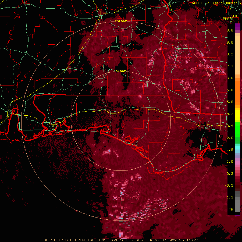Pick the peach swatch near 8.2
The image size is (242, 242).
click(237, 55)
